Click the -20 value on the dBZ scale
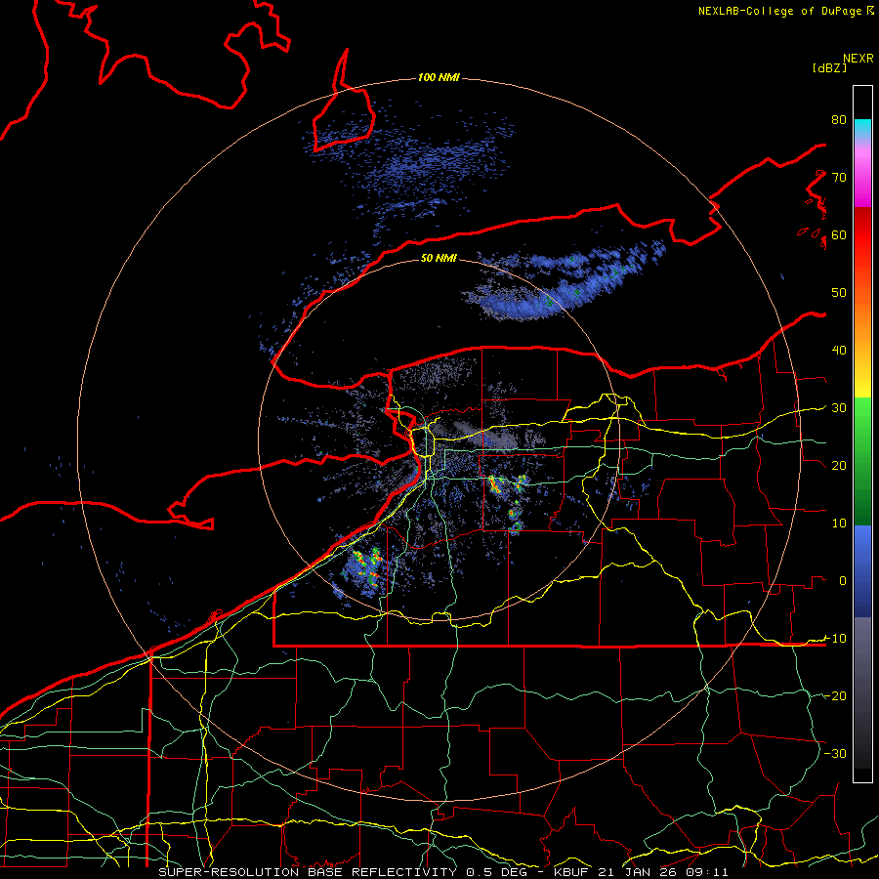The image size is (879, 879). click(835, 695)
